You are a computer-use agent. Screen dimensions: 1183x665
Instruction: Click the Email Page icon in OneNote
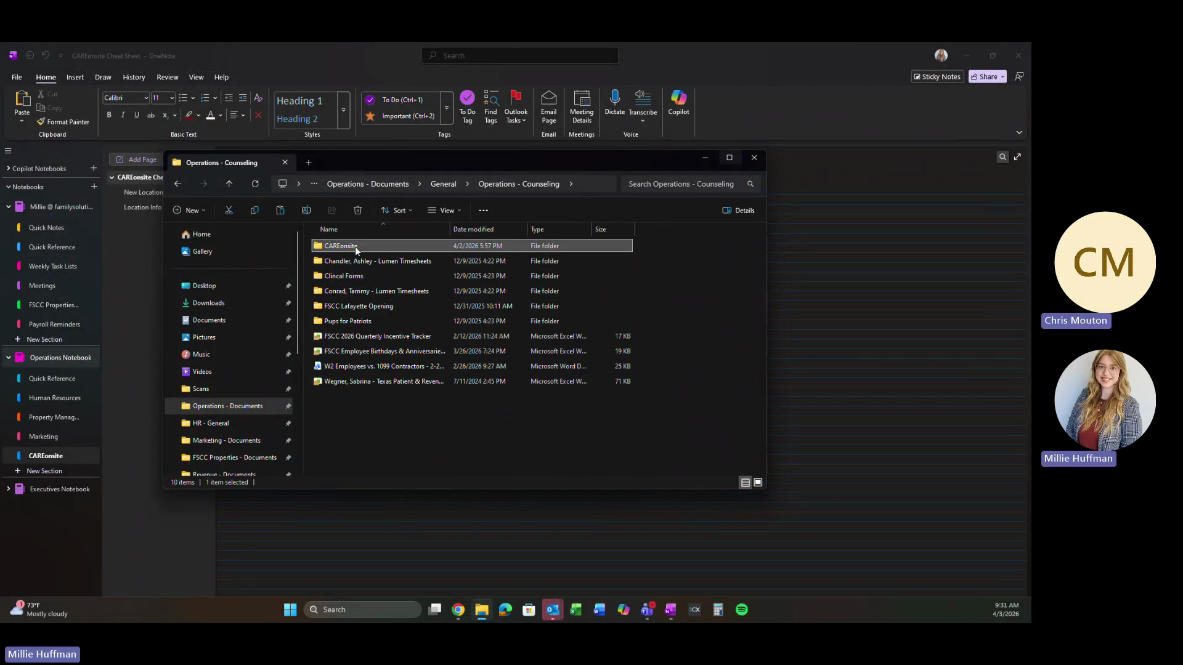548,107
